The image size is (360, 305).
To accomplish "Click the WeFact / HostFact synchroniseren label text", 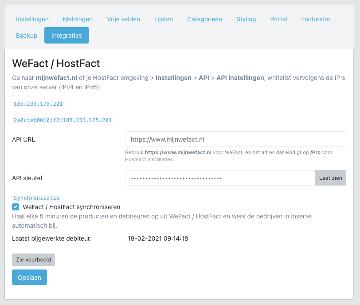I will click(x=71, y=207).
